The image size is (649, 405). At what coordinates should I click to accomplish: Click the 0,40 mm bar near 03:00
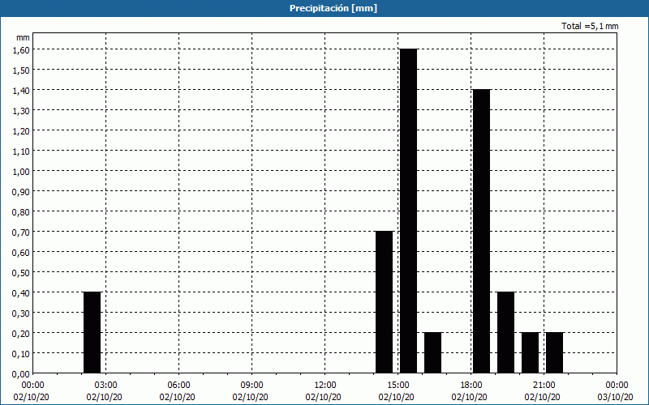(x=92, y=332)
